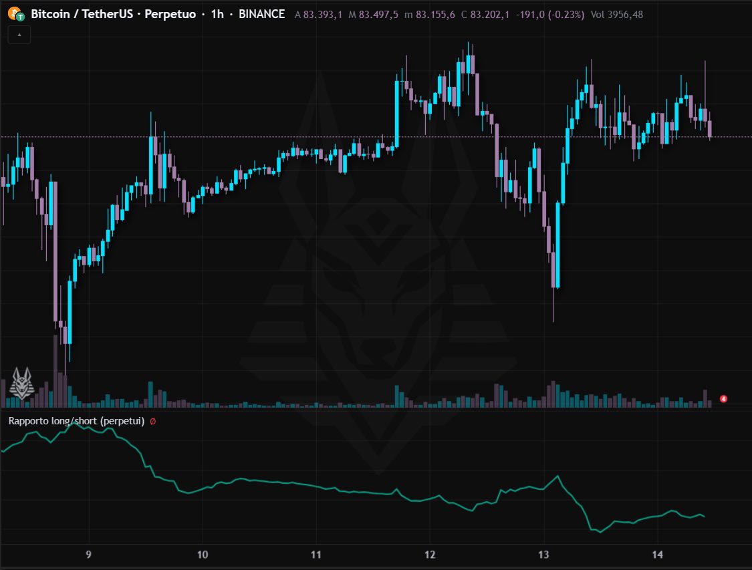The width and height of the screenshot is (752, 570).
Task: Click date label 14 on time axis
Action: [x=658, y=555]
